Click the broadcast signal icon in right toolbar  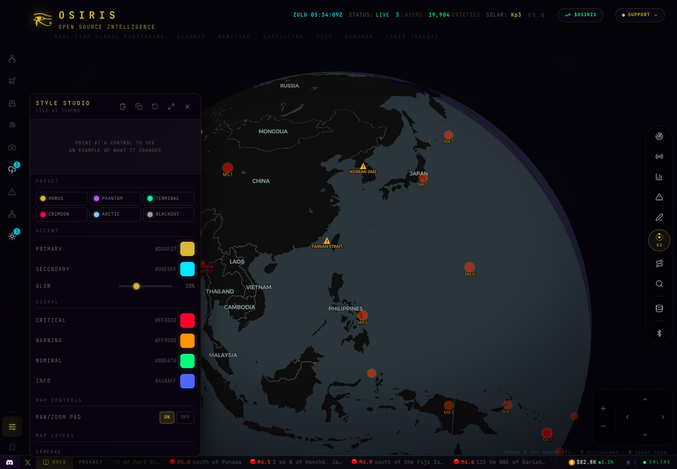pos(659,157)
